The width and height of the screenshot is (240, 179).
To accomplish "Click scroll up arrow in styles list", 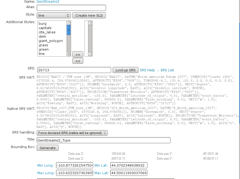I will click(x=68, y=23).
